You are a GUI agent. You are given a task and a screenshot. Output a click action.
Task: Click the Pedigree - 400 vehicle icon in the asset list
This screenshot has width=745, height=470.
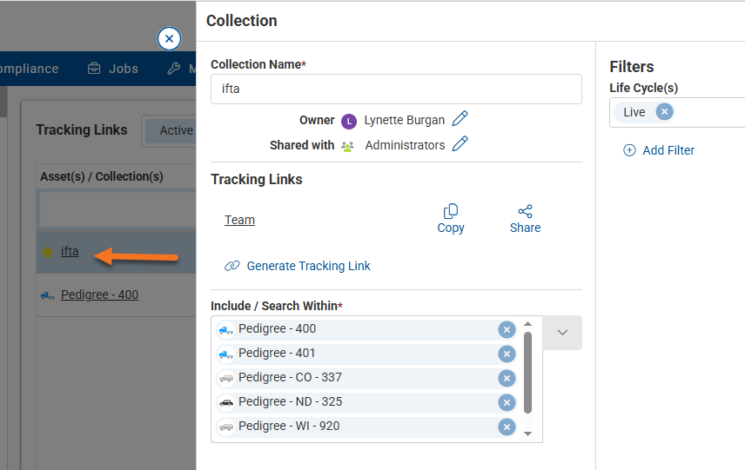(x=225, y=330)
